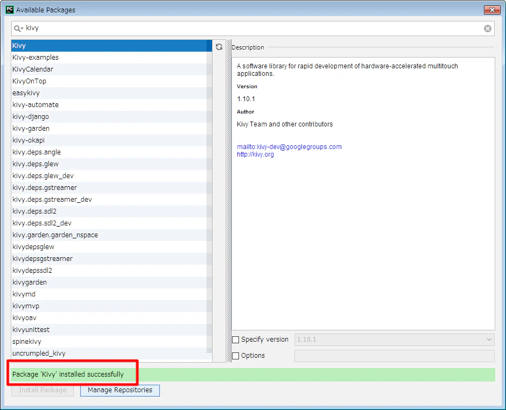This screenshot has height=410, width=506.
Task: Select the kivy-django package
Action: pyautogui.click(x=111, y=117)
